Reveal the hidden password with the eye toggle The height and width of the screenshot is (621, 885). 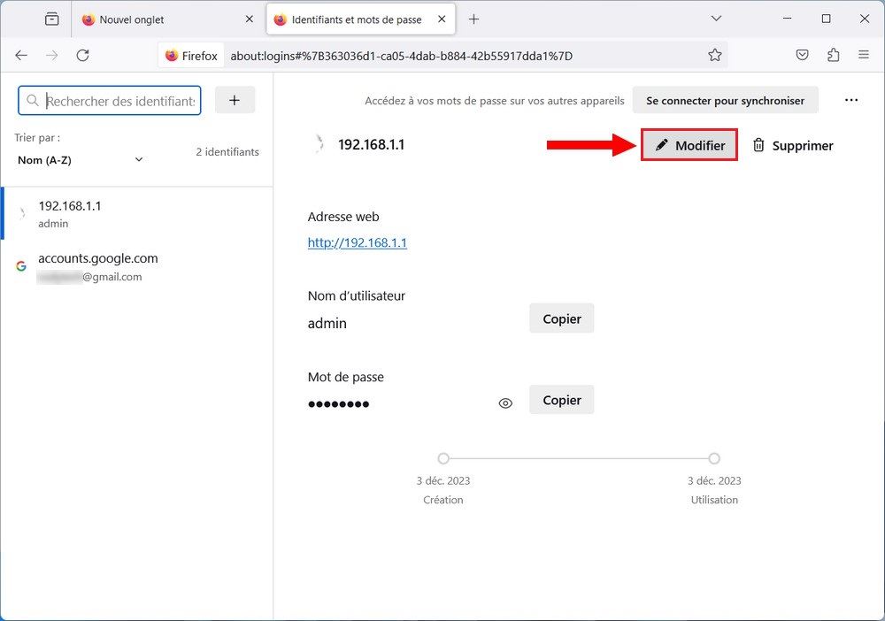click(504, 402)
